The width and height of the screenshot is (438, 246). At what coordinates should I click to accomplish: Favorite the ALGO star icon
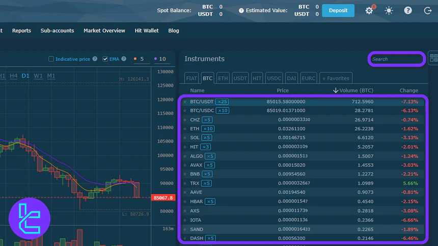pos(185,156)
